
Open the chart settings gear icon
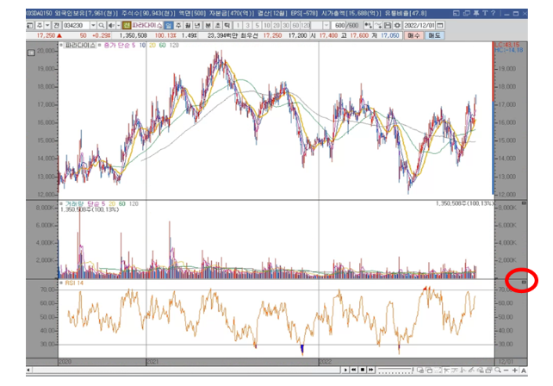click(397, 25)
